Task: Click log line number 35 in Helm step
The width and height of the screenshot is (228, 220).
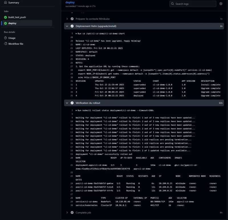Action: point(72,96)
